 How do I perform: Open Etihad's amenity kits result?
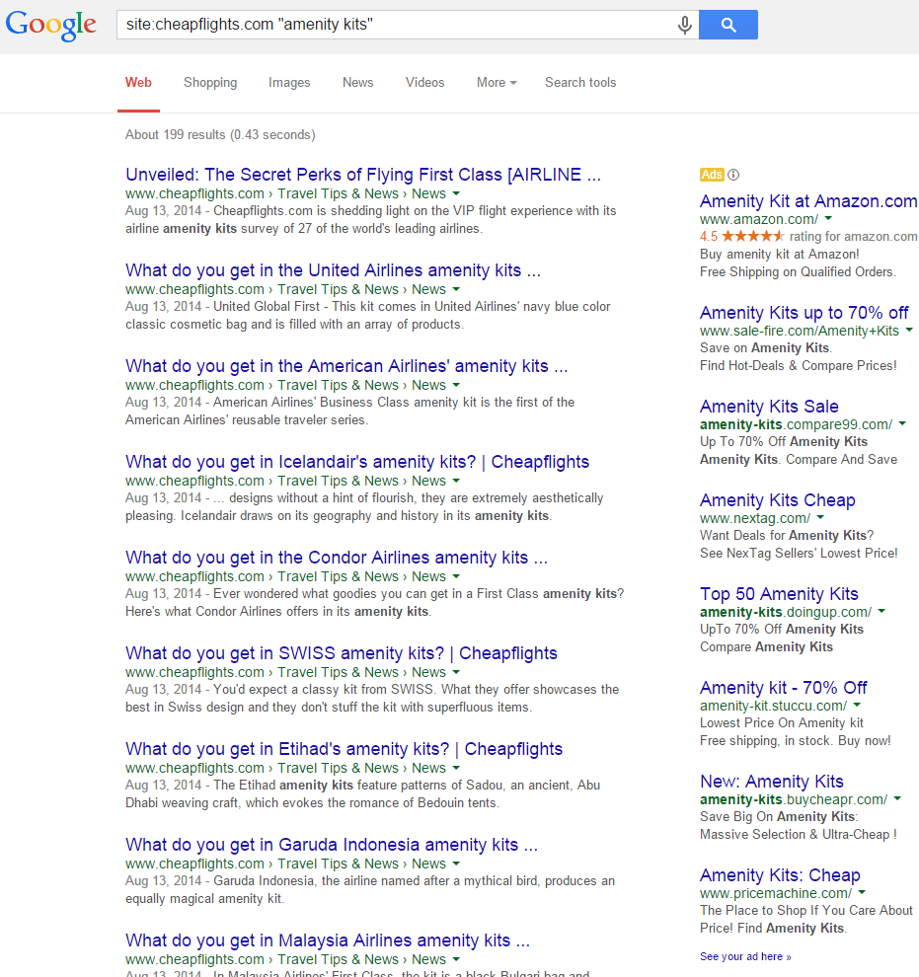coord(344,749)
